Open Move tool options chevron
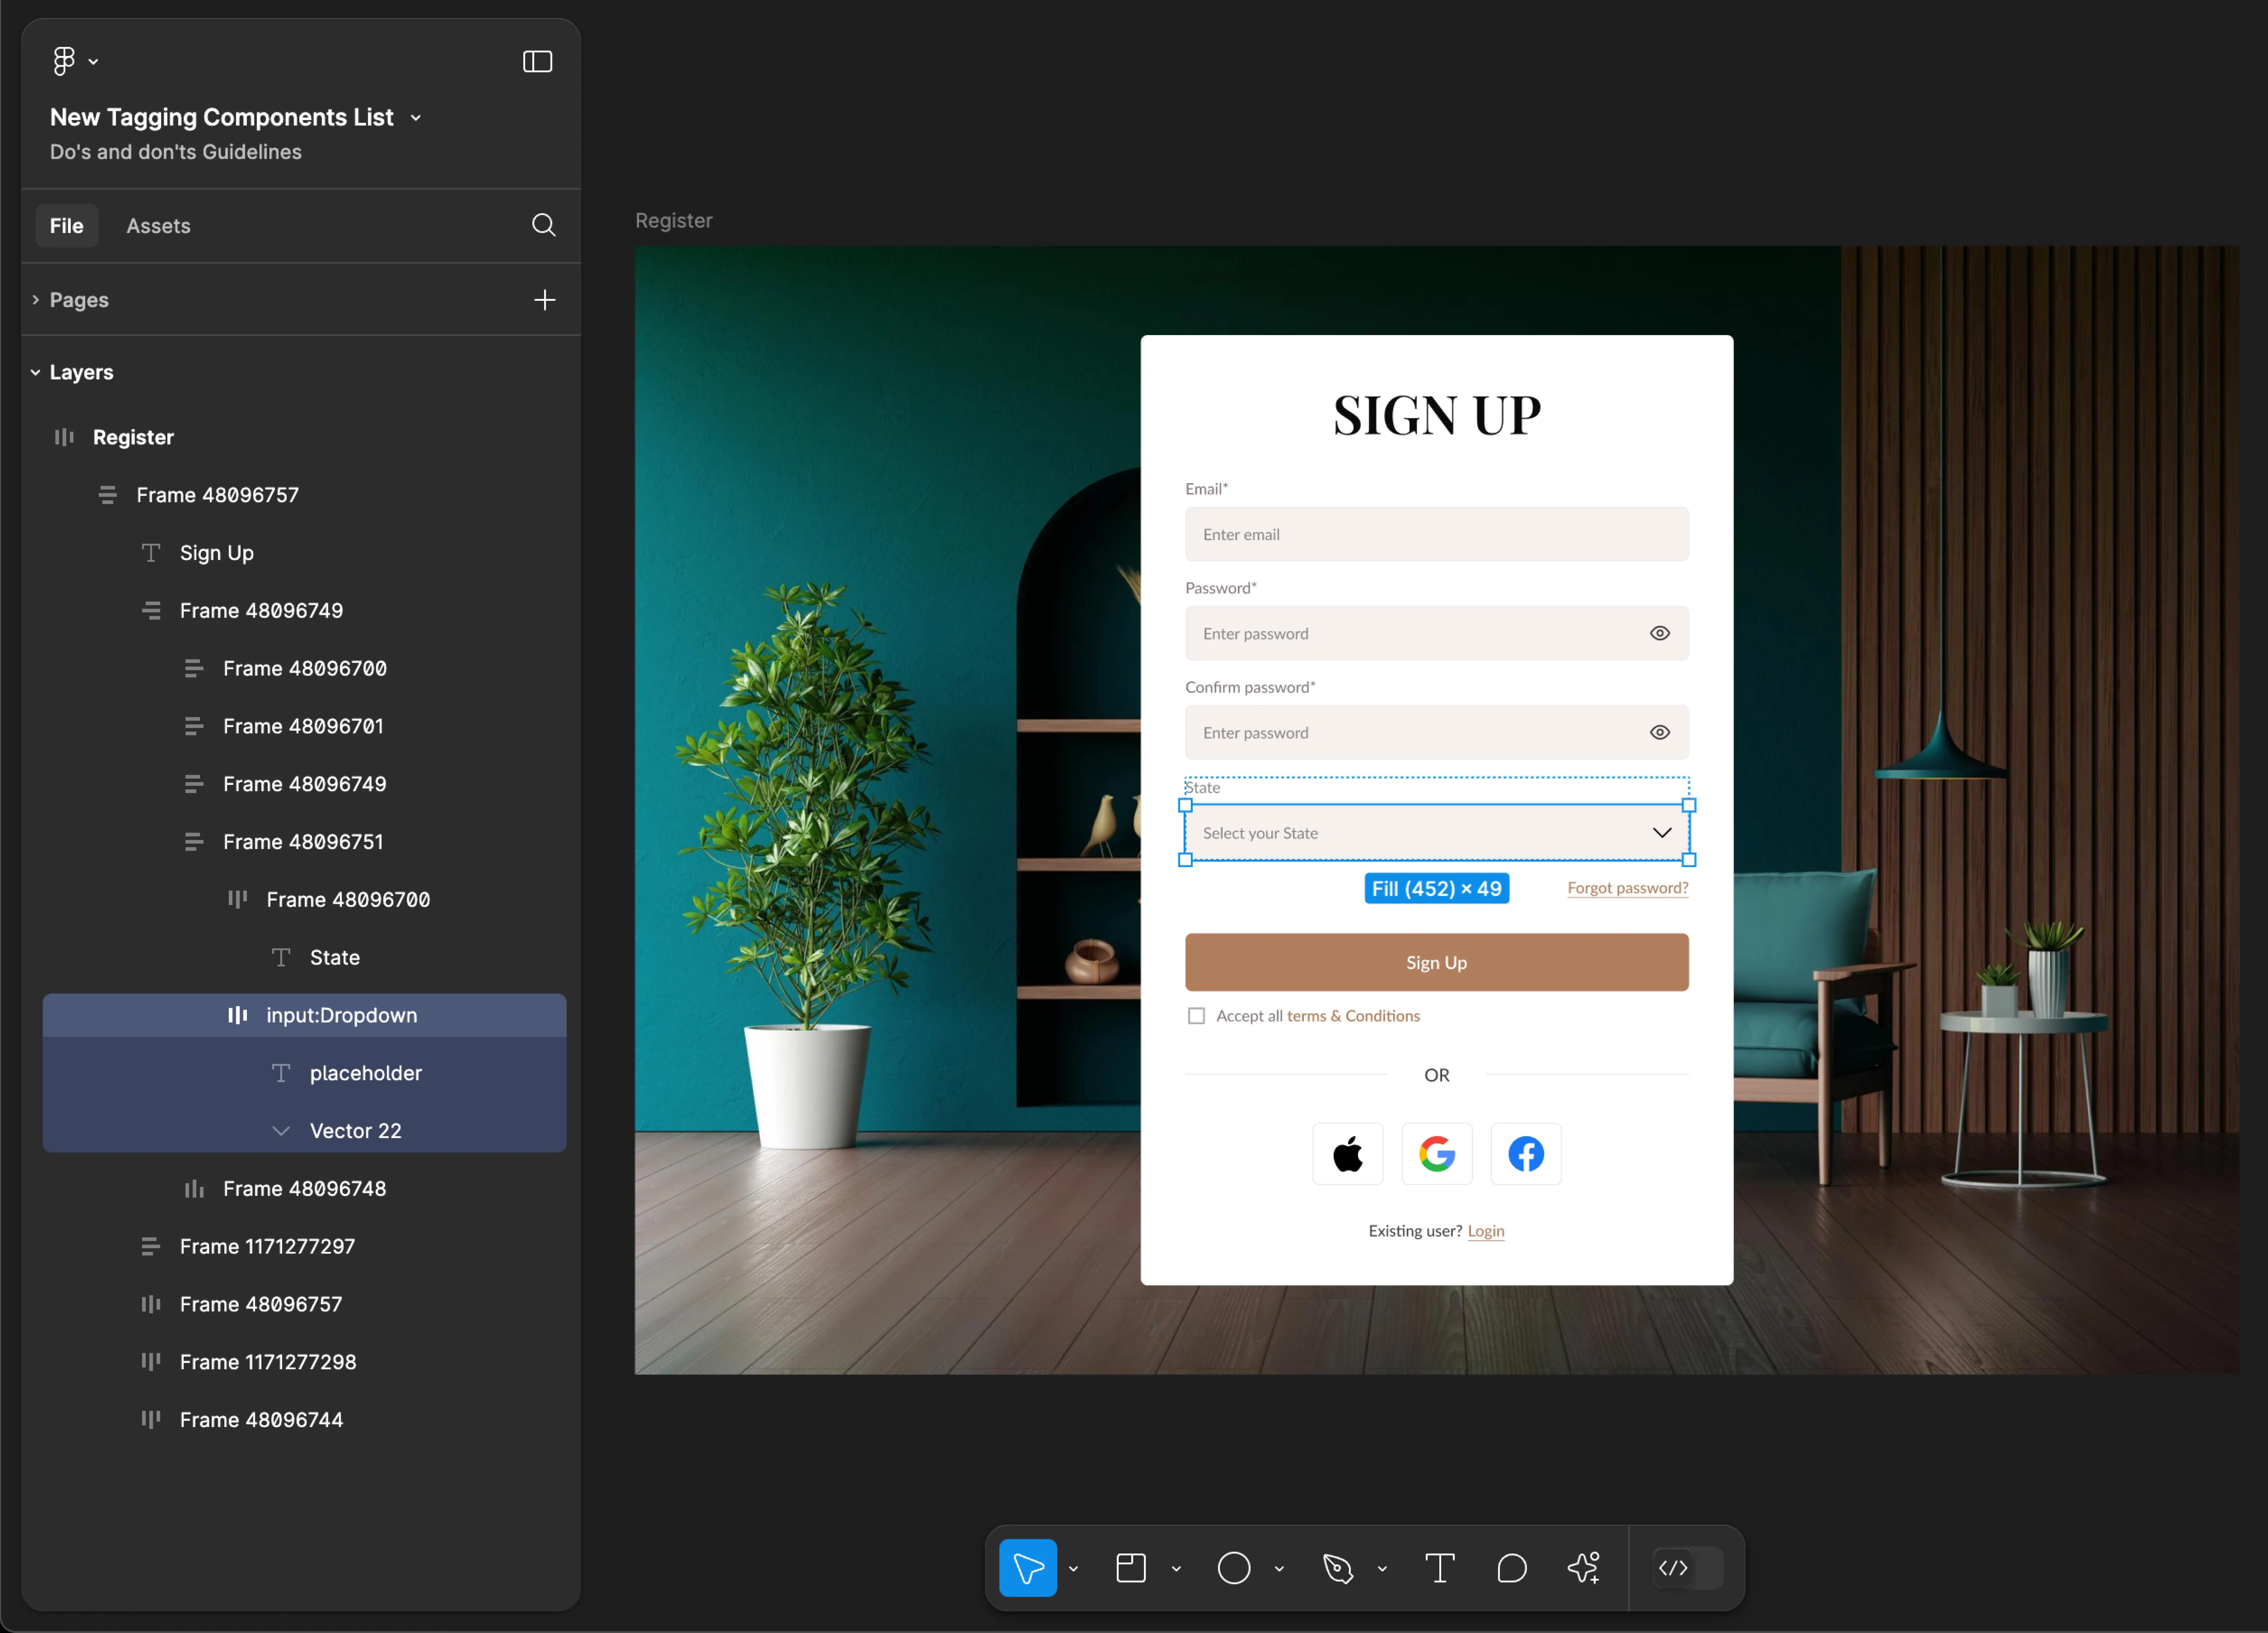This screenshot has height=1633, width=2268. (1073, 1568)
